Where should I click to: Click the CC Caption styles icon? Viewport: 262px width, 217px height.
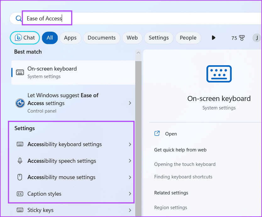click(20, 194)
